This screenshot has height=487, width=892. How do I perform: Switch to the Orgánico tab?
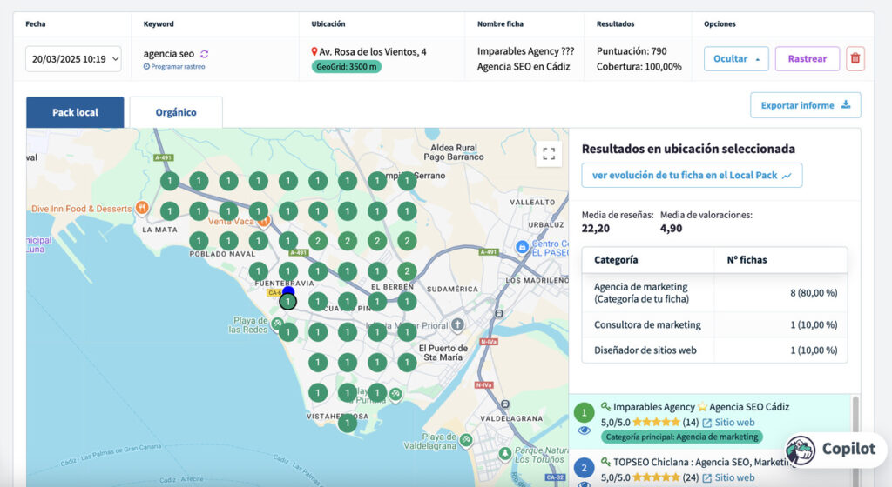(x=176, y=112)
